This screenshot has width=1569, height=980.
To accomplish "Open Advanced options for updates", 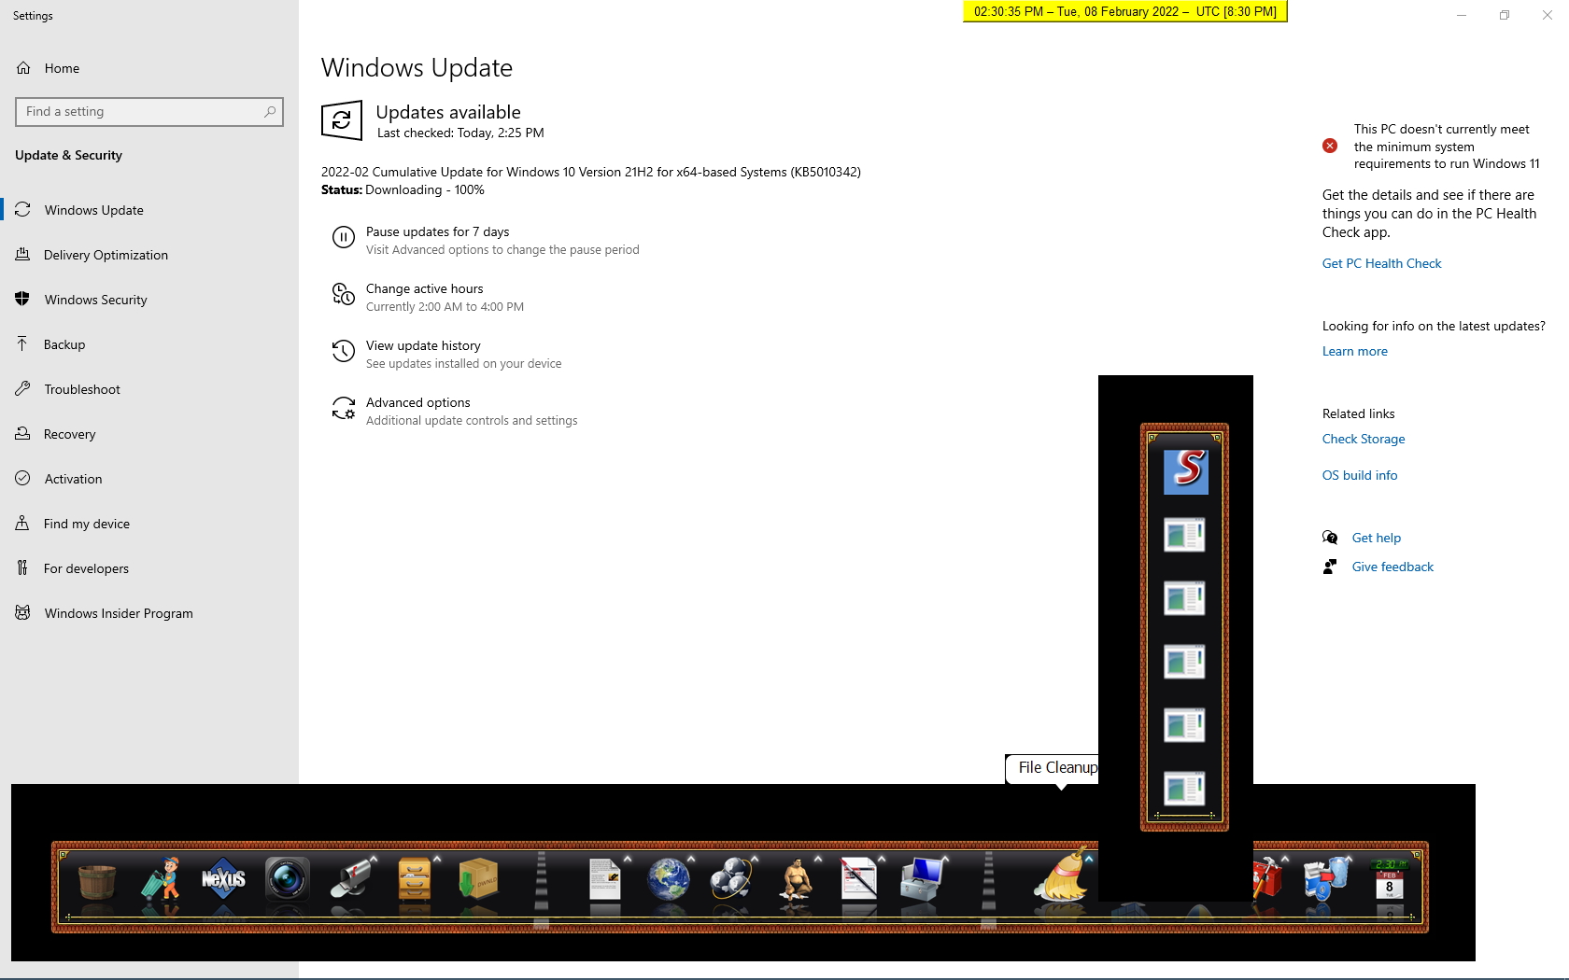I will (x=417, y=402).
